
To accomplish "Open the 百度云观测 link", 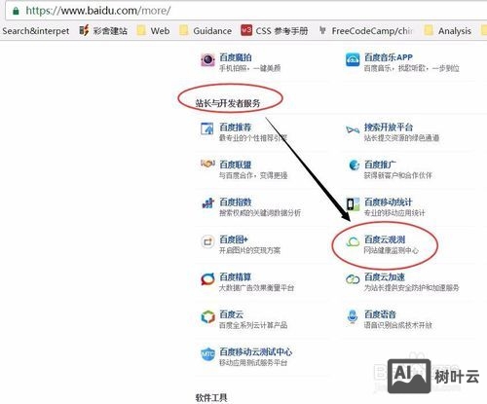I will (385, 239).
